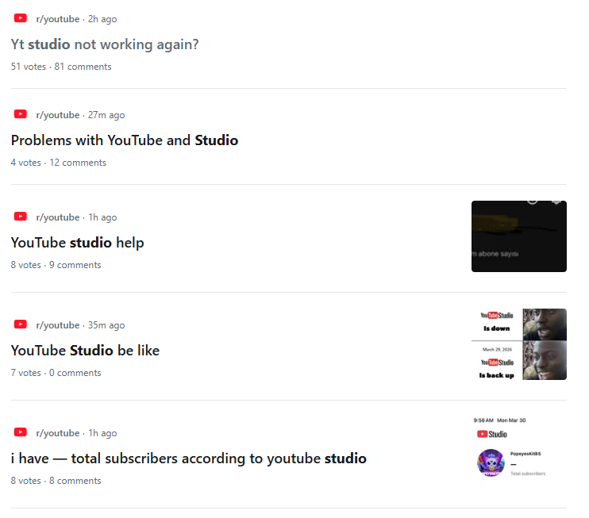This screenshot has height=518, width=589.
Task: Click the '27m ago' timestamp
Action: click(106, 115)
